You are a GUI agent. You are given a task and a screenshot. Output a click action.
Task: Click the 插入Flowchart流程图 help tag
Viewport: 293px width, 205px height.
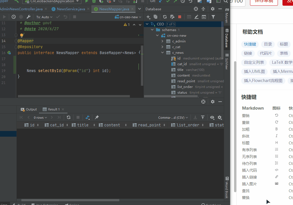tap(263, 81)
